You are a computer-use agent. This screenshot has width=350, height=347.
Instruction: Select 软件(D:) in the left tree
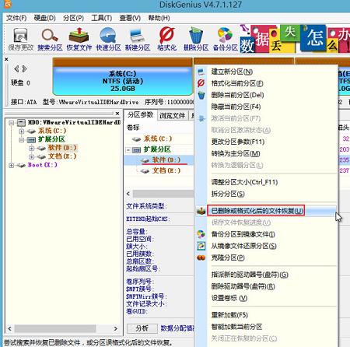(62, 148)
